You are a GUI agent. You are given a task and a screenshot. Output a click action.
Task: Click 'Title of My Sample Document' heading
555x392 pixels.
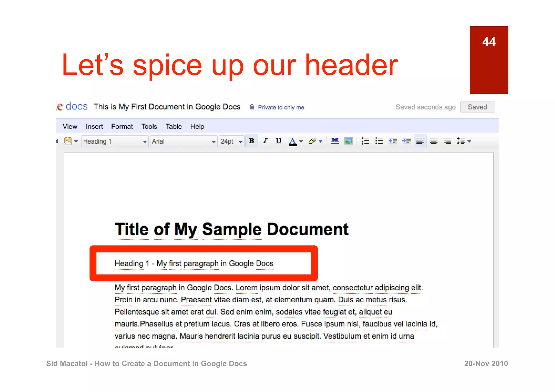pyautogui.click(x=232, y=229)
